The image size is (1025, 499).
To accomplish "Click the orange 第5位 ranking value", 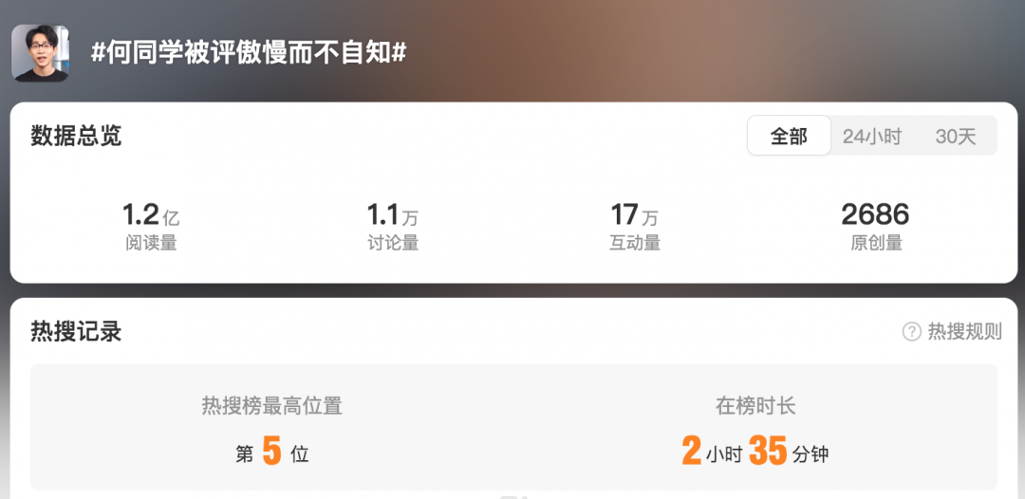I will click(272, 452).
